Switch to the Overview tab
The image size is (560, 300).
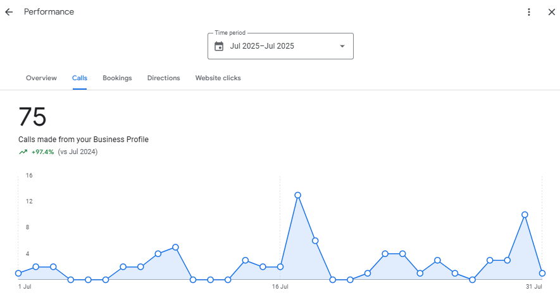pos(41,78)
